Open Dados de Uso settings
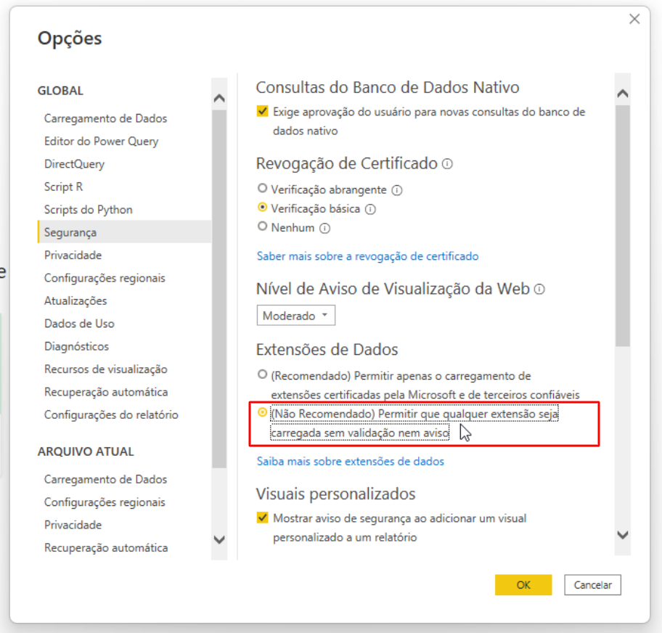 [79, 324]
